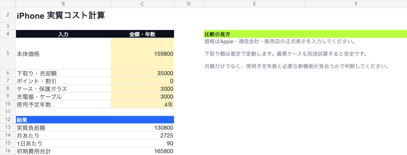The height and width of the screenshot is (155, 407).
Task: Select column B header
Action: pos(63,4)
